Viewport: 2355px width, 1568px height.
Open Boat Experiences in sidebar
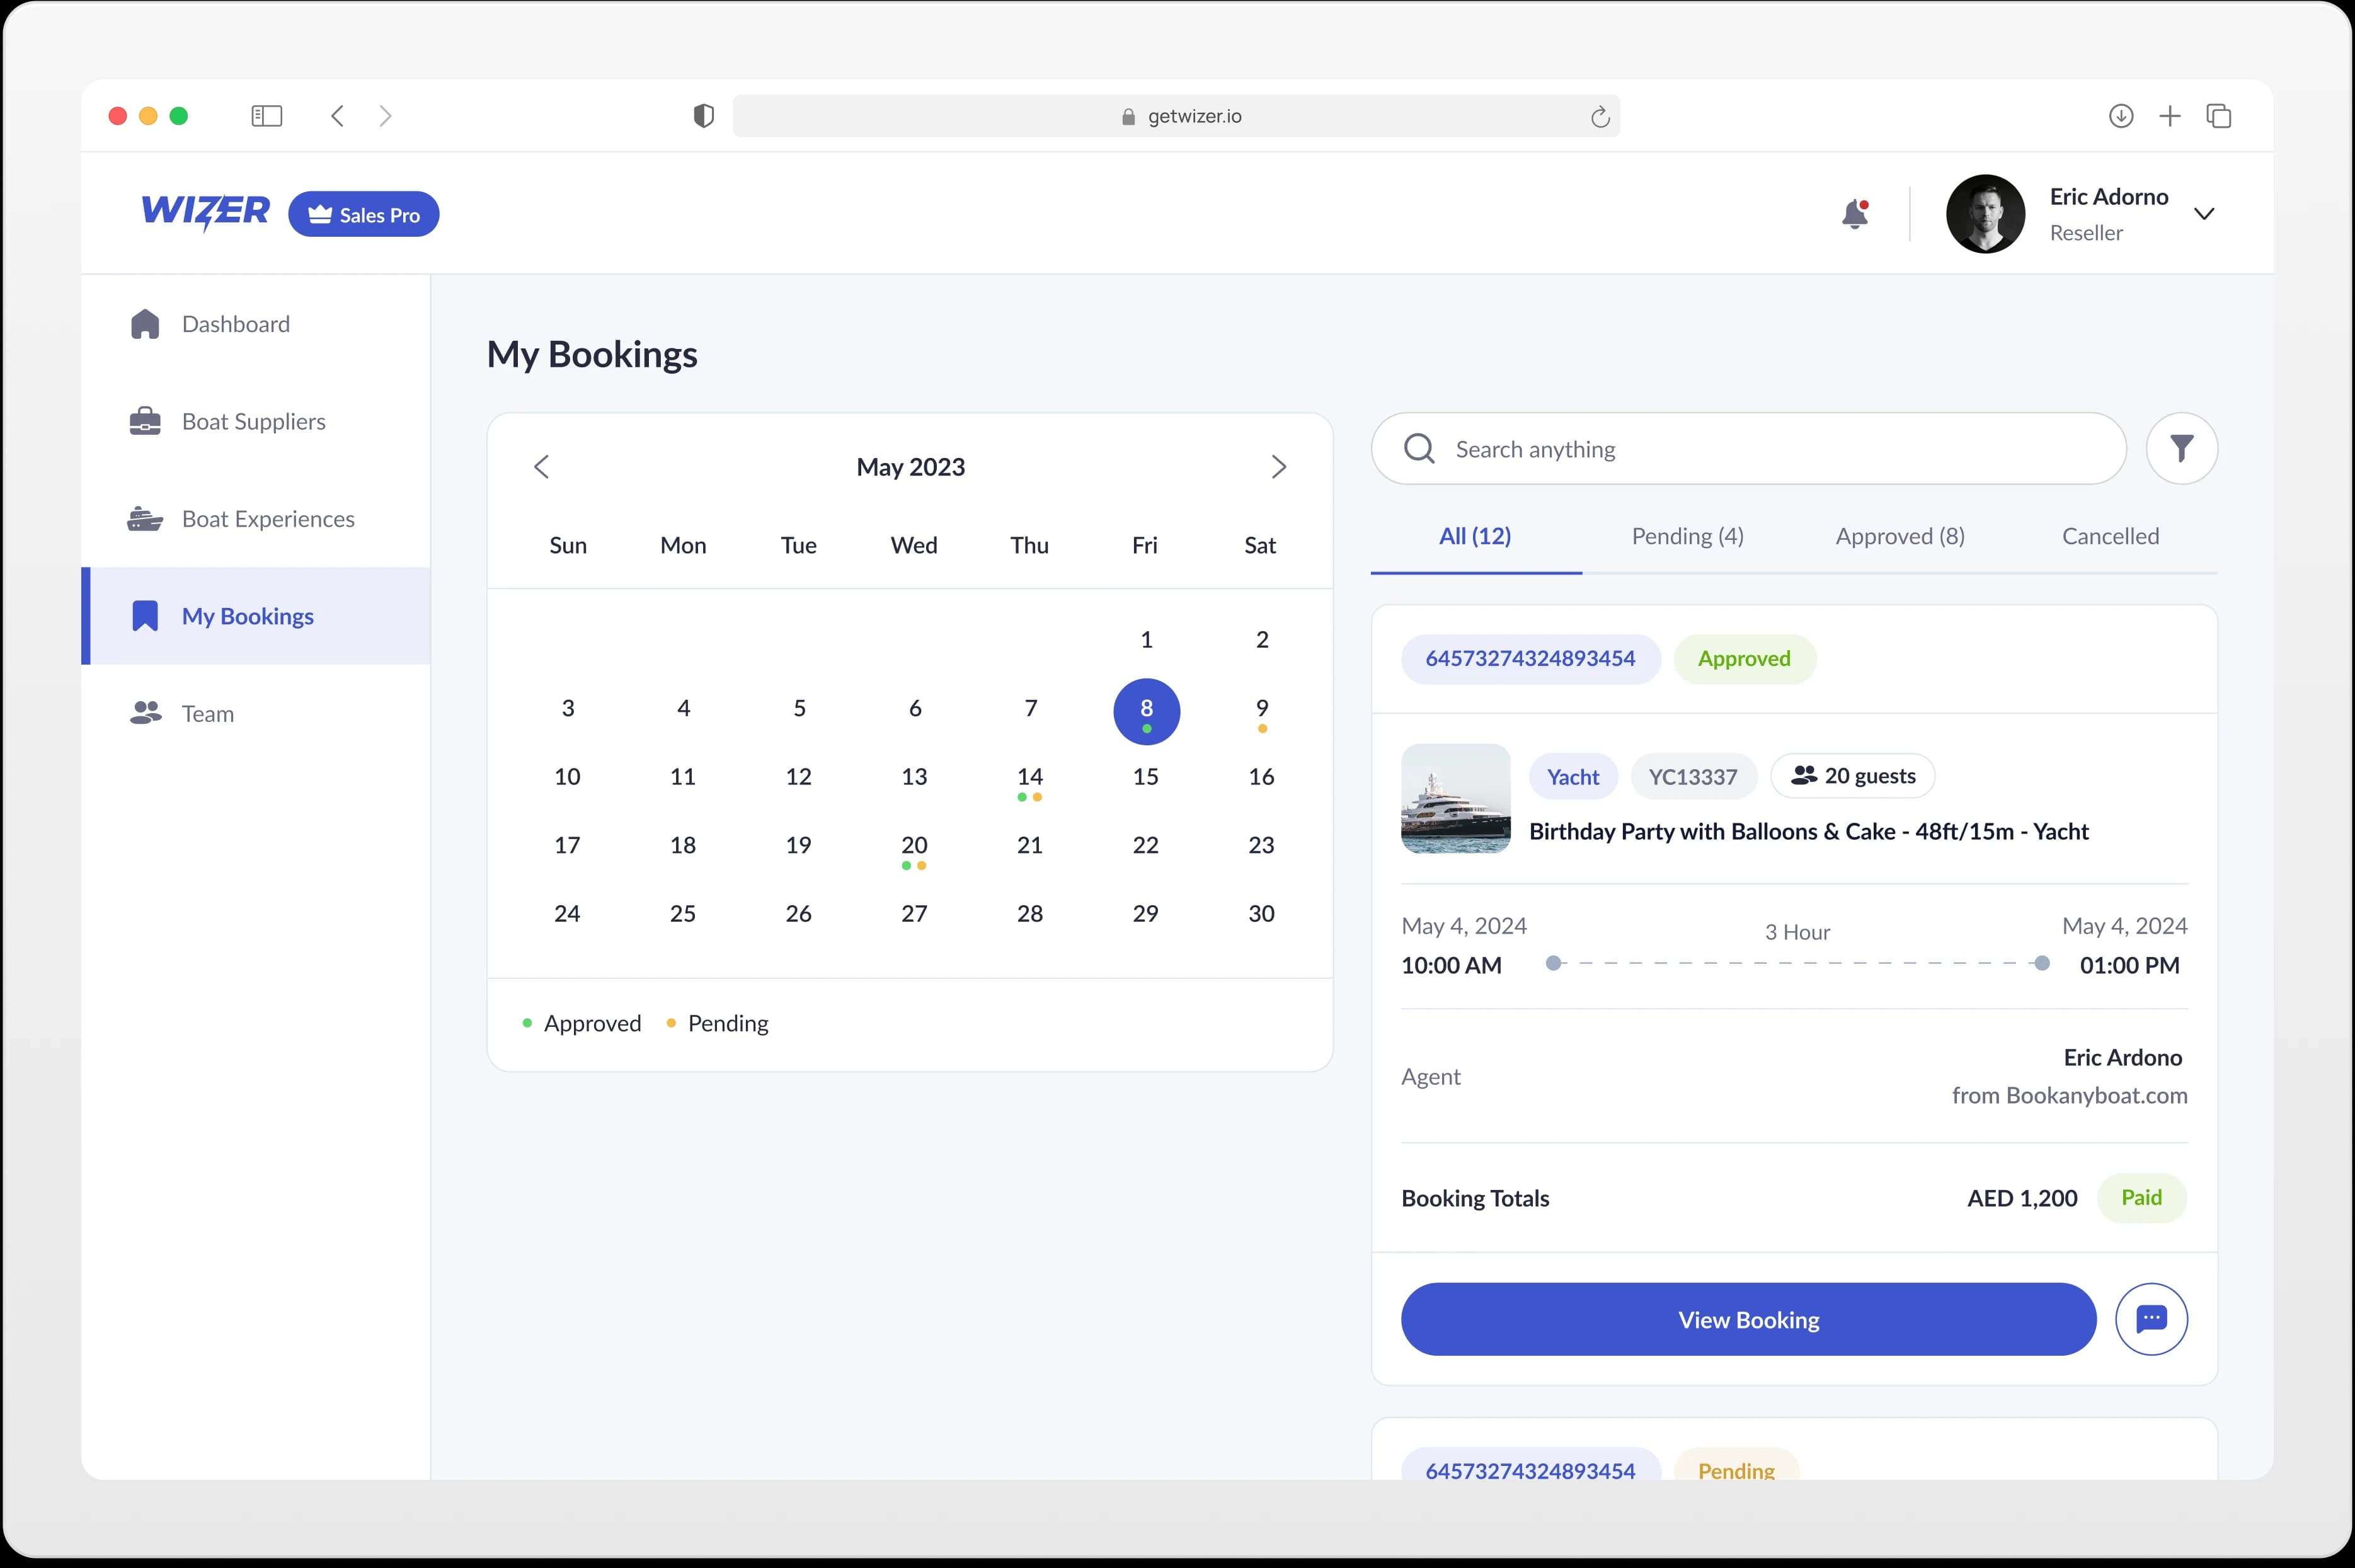pyautogui.click(x=267, y=519)
